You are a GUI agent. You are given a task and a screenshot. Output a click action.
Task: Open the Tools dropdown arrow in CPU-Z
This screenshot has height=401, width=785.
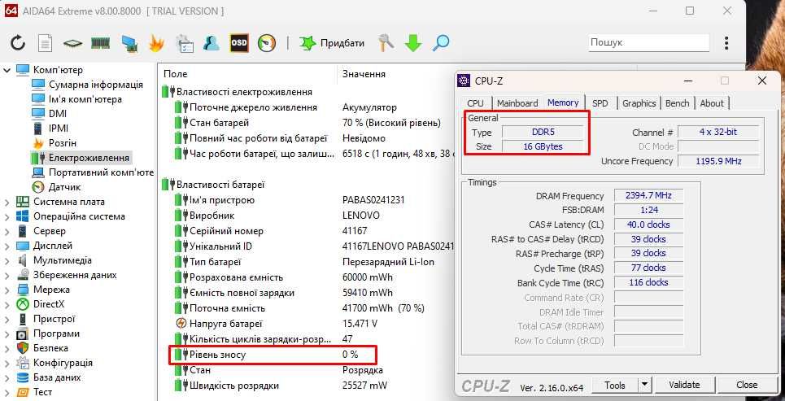[x=644, y=385]
